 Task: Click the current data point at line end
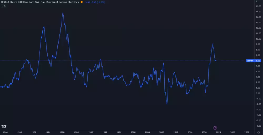pos(215,61)
